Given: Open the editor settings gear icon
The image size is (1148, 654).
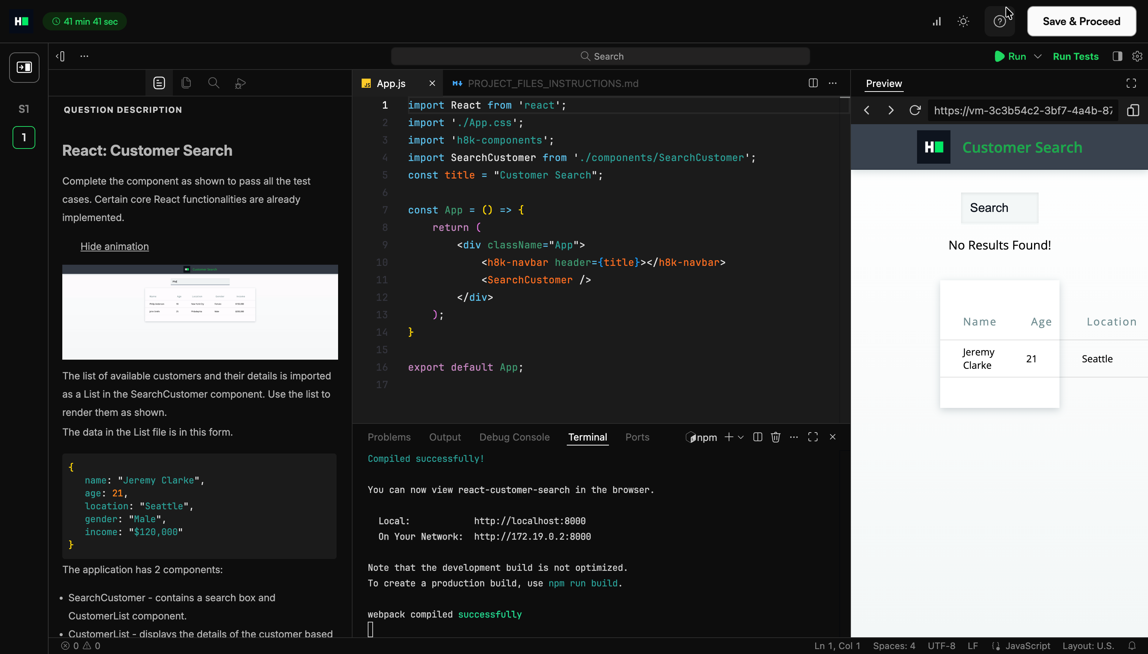Looking at the screenshot, I should (x=1137, y=56).
